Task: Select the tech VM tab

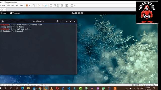Action: tap(2, 10)
